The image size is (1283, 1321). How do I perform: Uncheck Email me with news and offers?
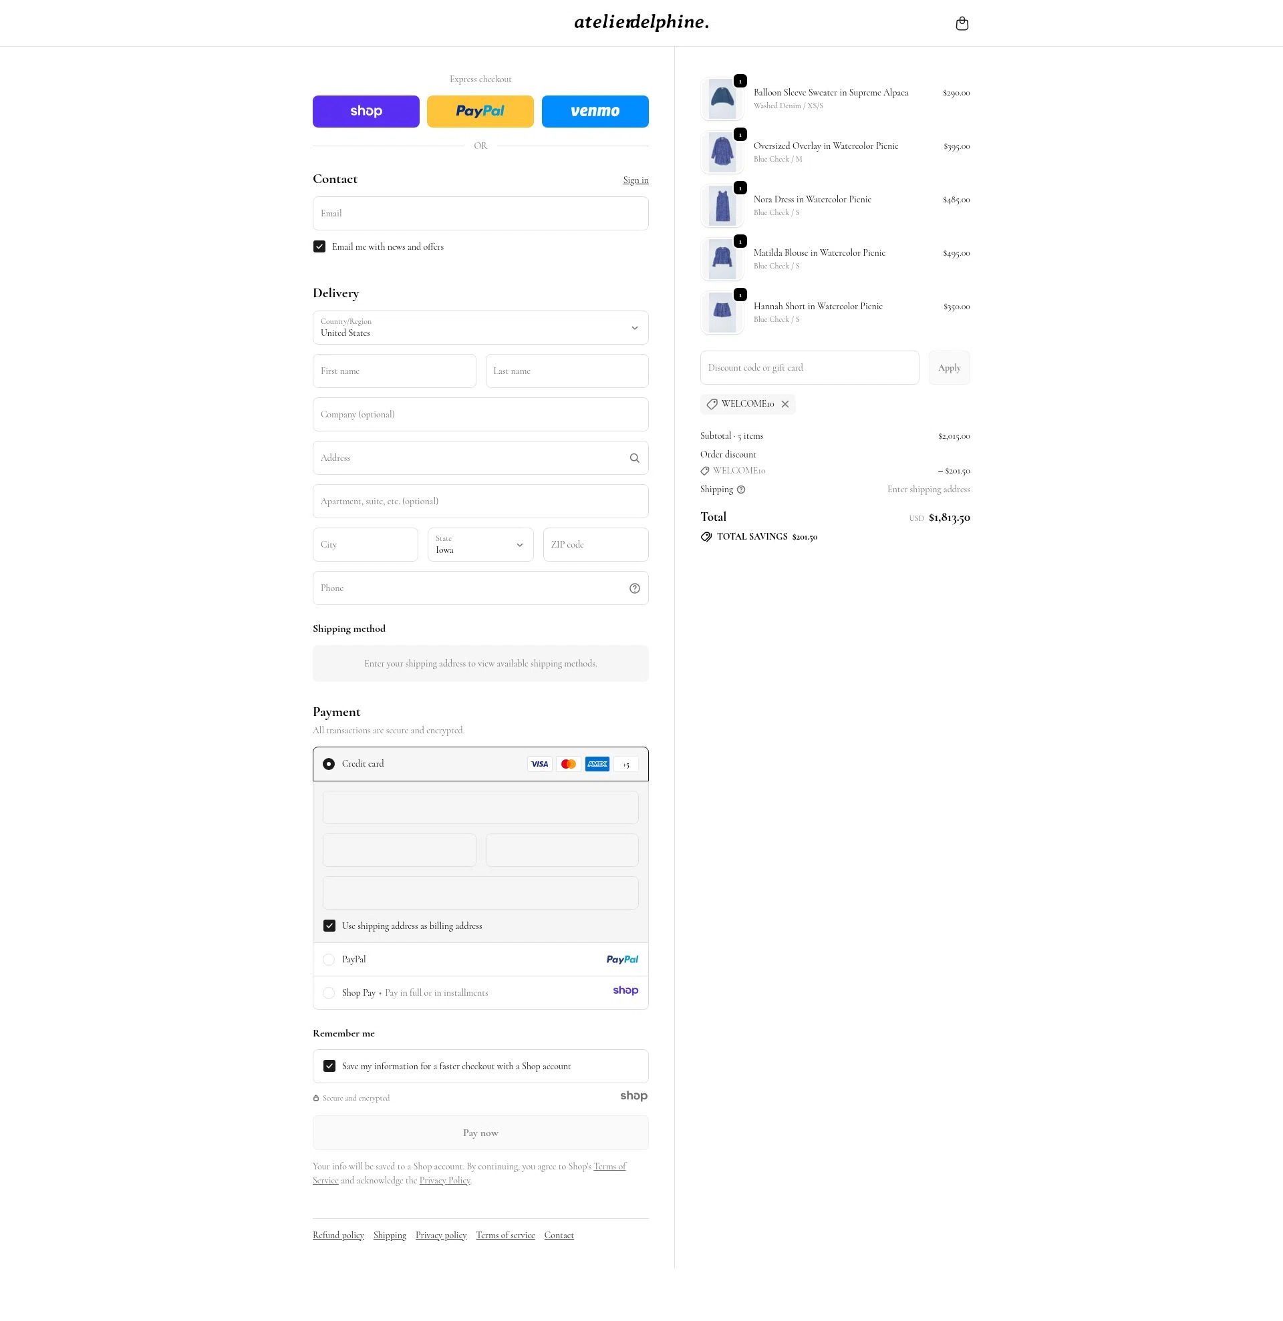coord(319,246)
